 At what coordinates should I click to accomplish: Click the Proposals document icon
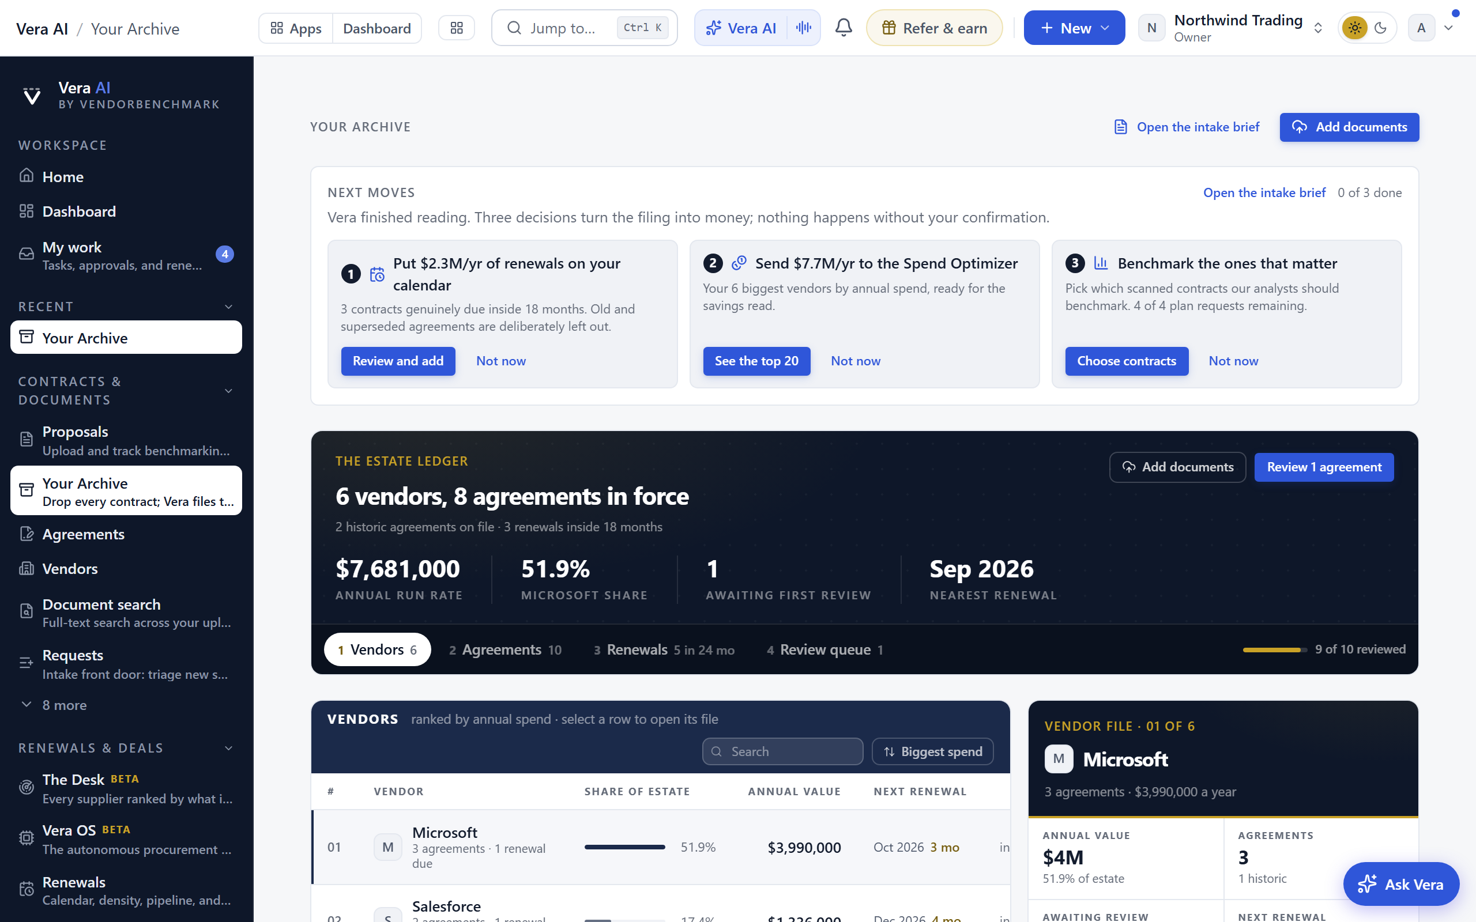tap(26, 439)
